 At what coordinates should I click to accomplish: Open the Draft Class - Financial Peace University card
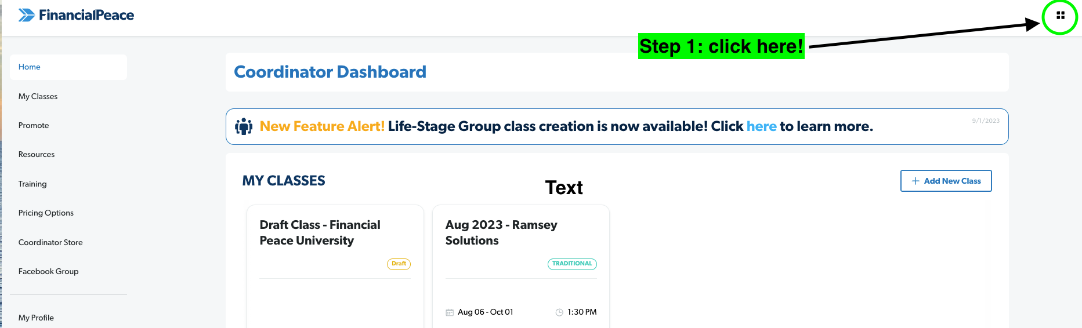320,232
